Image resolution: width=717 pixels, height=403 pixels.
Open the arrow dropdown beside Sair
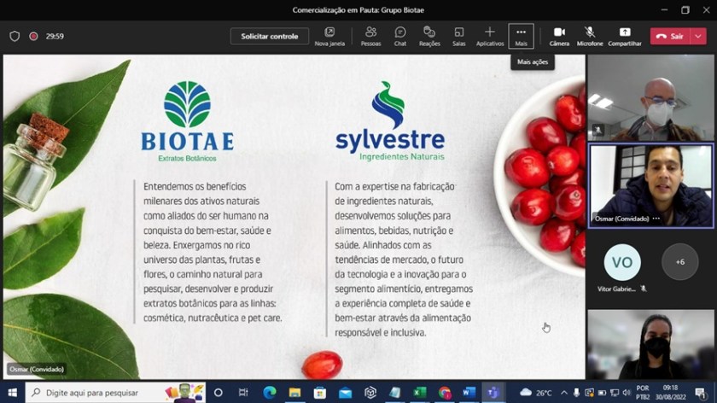[699, 36]
